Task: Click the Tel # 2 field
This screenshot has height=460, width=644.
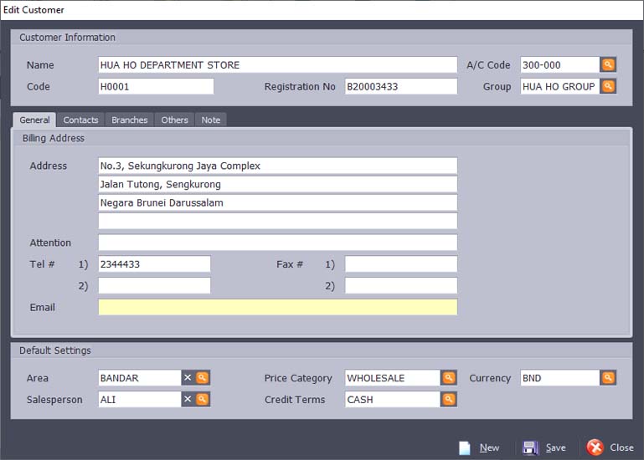Action: 154,285
